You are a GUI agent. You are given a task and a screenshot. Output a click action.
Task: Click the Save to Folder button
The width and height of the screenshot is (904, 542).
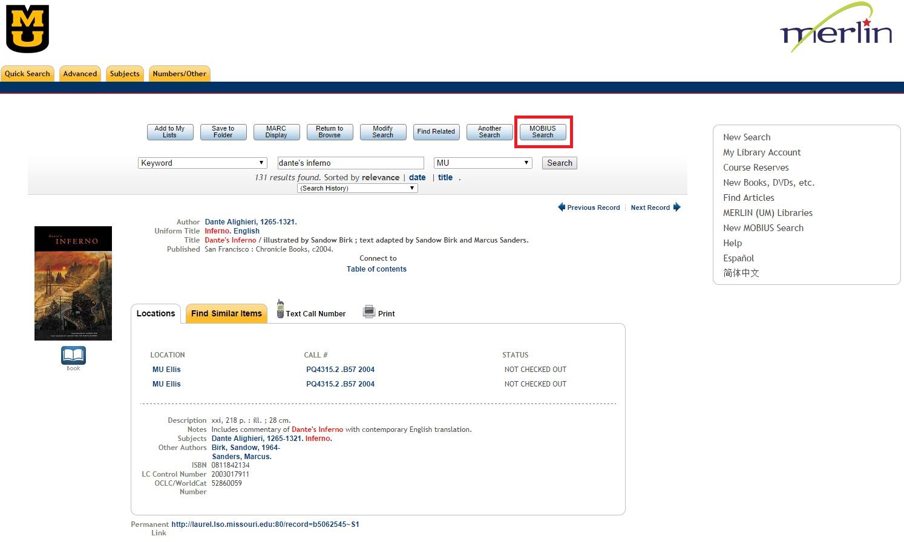coord(223,132)
